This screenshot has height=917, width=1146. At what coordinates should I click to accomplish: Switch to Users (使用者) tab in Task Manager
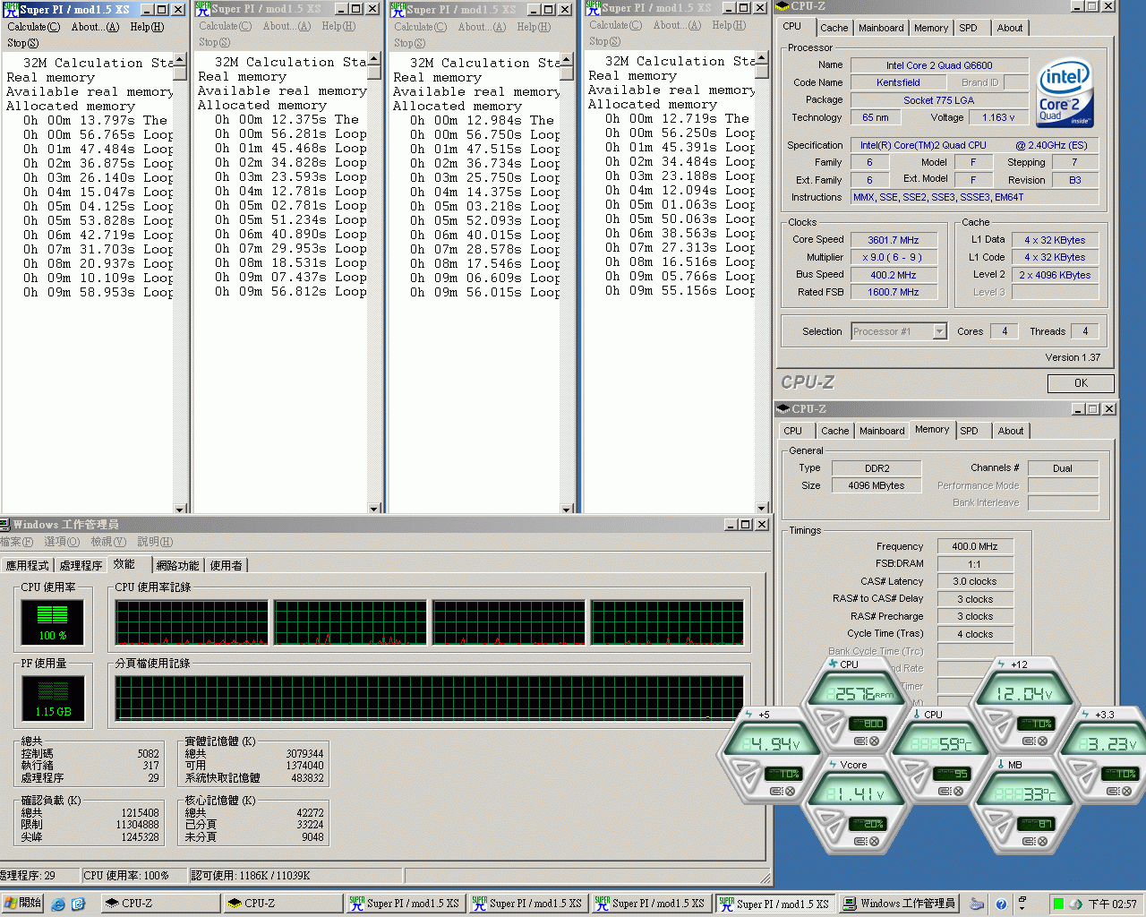(x=226, y=566)
